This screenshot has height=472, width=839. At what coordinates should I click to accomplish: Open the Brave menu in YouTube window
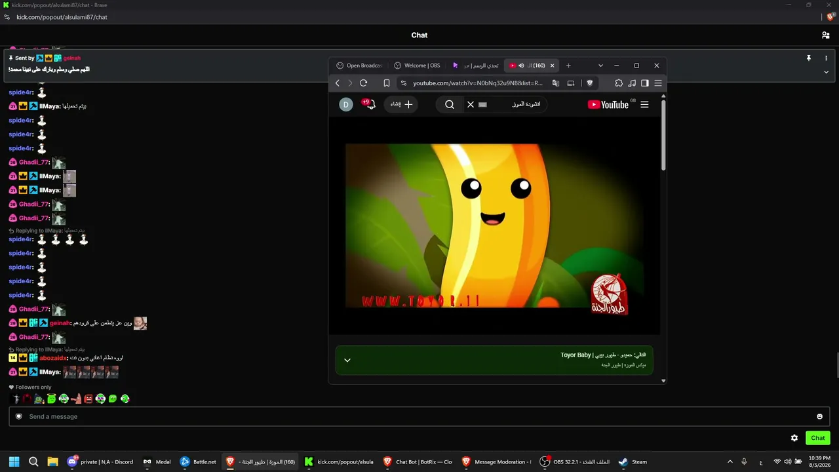click(658, 83)
